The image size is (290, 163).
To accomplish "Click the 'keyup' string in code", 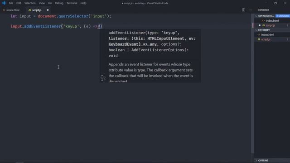I will point(71,26).
